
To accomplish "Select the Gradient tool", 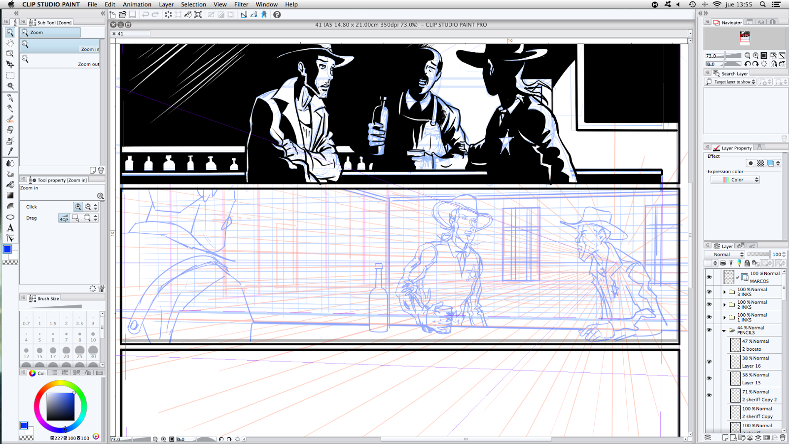I will [10, 195].
